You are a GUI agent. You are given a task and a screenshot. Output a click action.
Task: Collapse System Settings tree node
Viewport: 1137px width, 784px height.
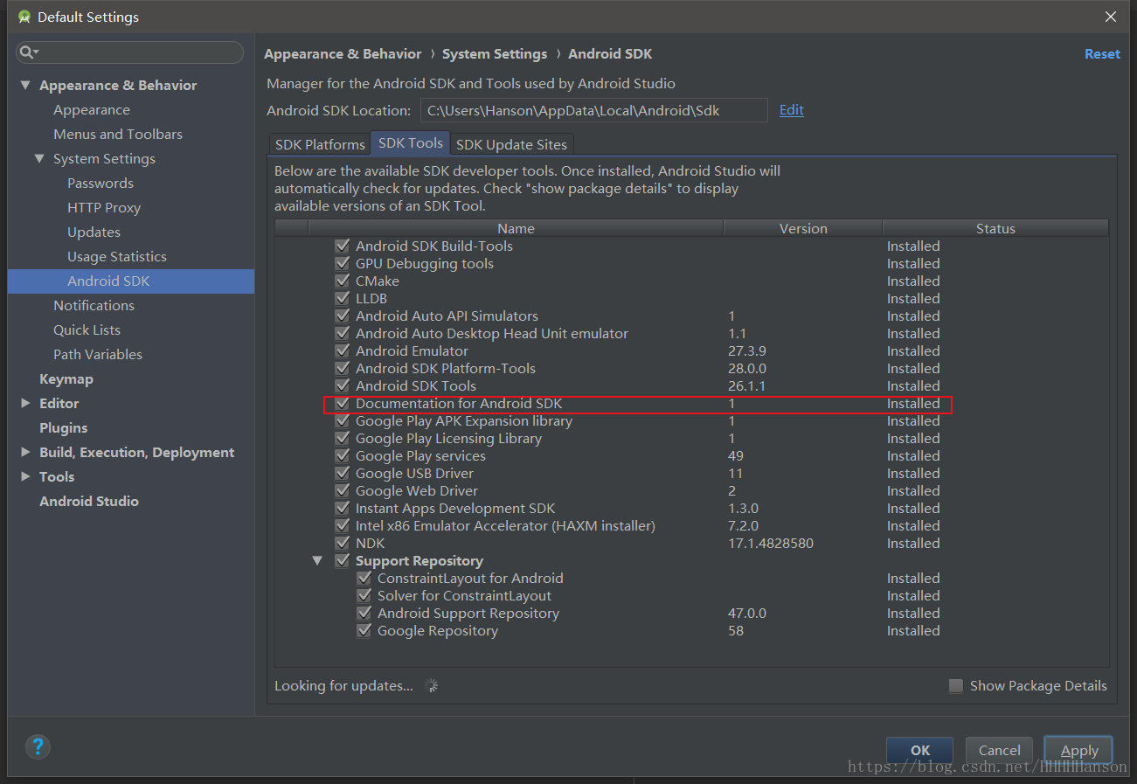38,158
